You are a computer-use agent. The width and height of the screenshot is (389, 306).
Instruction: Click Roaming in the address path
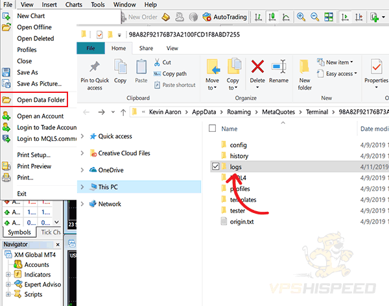pos(239,112)
